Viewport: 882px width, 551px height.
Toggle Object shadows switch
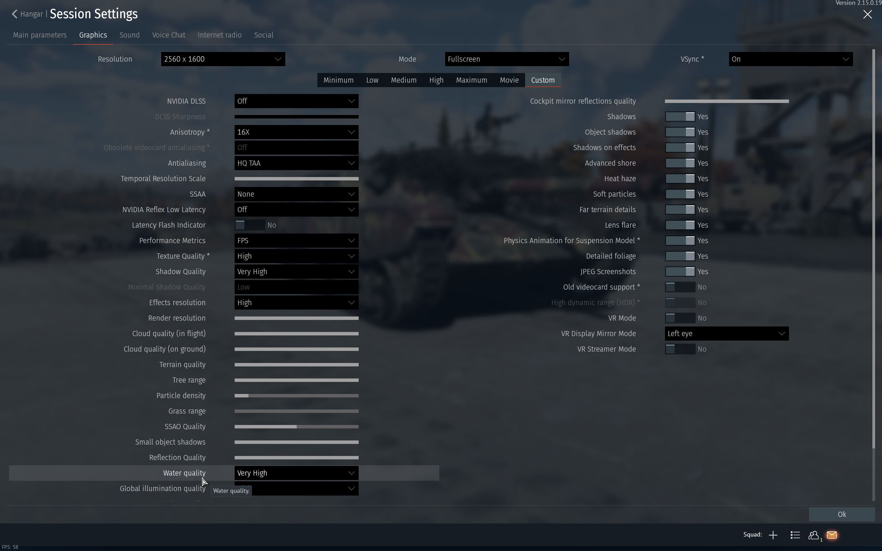[x=680, y=132]
